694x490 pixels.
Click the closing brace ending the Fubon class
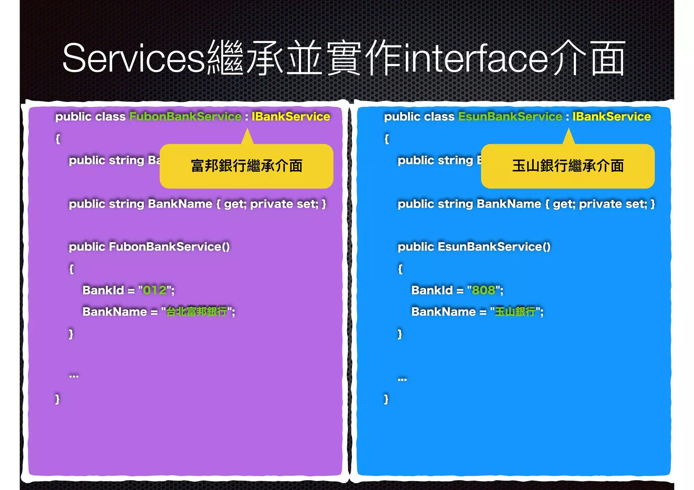pyautogui.click(x=57, y=399)
